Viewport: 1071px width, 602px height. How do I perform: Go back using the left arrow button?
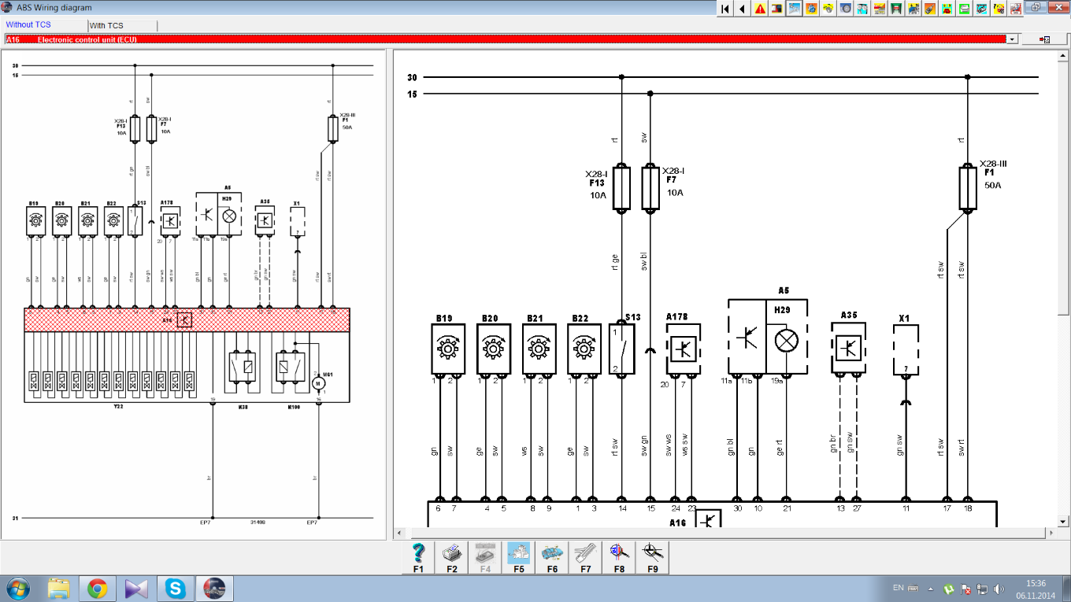(743, 9)
